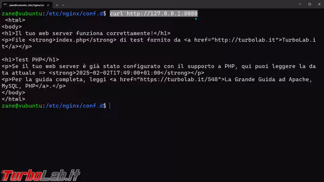Click the Test PHP heading line
Screen dimensions: 324x182
point(30,60)
